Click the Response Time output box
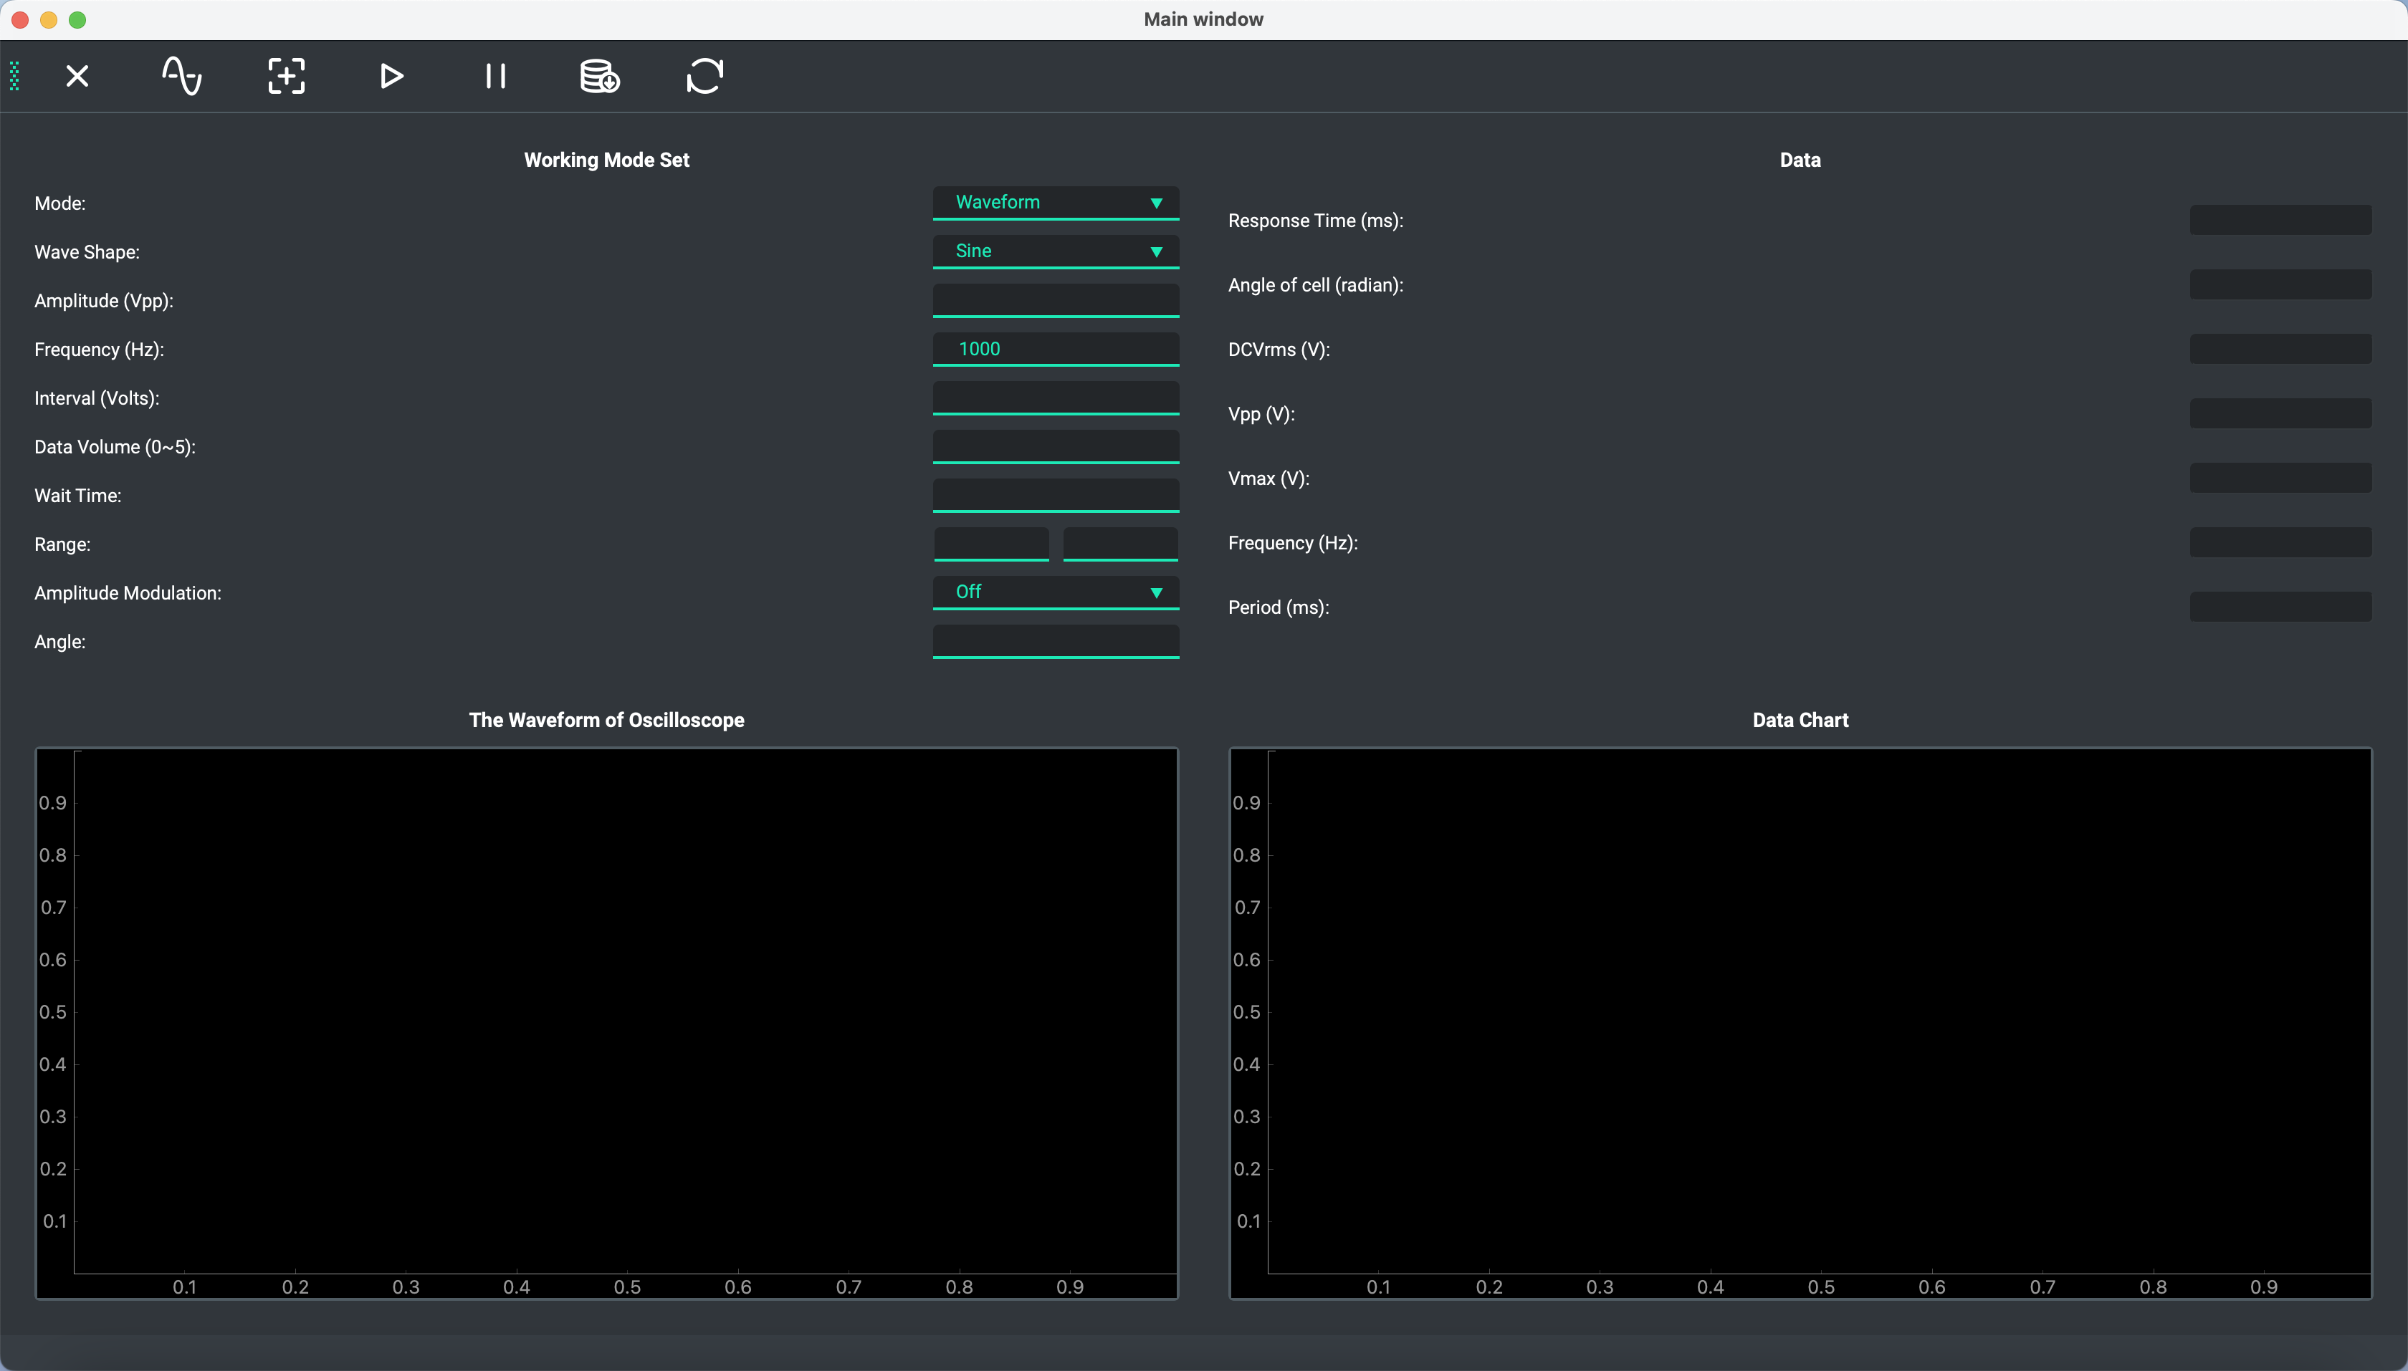2408x1371 pixels. click(x=2280, y=221)
